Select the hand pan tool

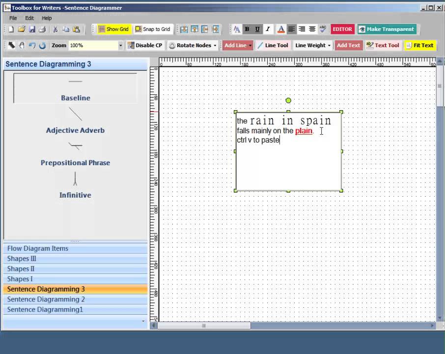click(x=22, y=45)
